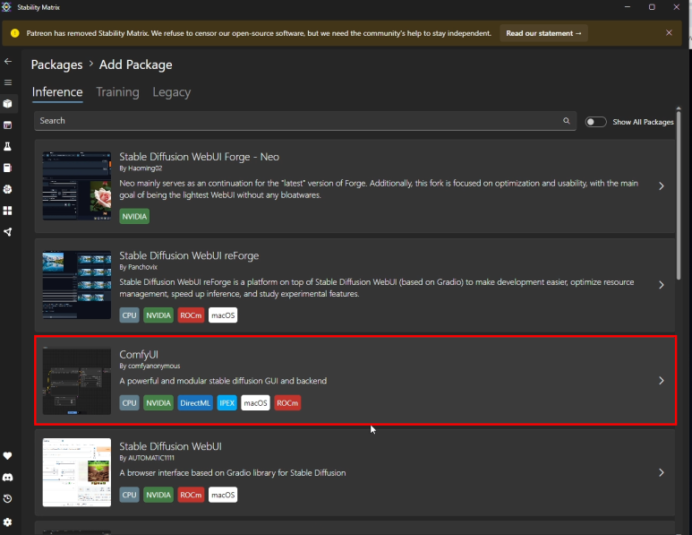Click macOS badge under ComfyUI
The height and width of the screenshot is (535, 692).
point(255,403)
